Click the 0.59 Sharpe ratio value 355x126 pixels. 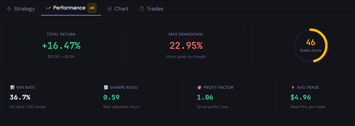point(112,98)
